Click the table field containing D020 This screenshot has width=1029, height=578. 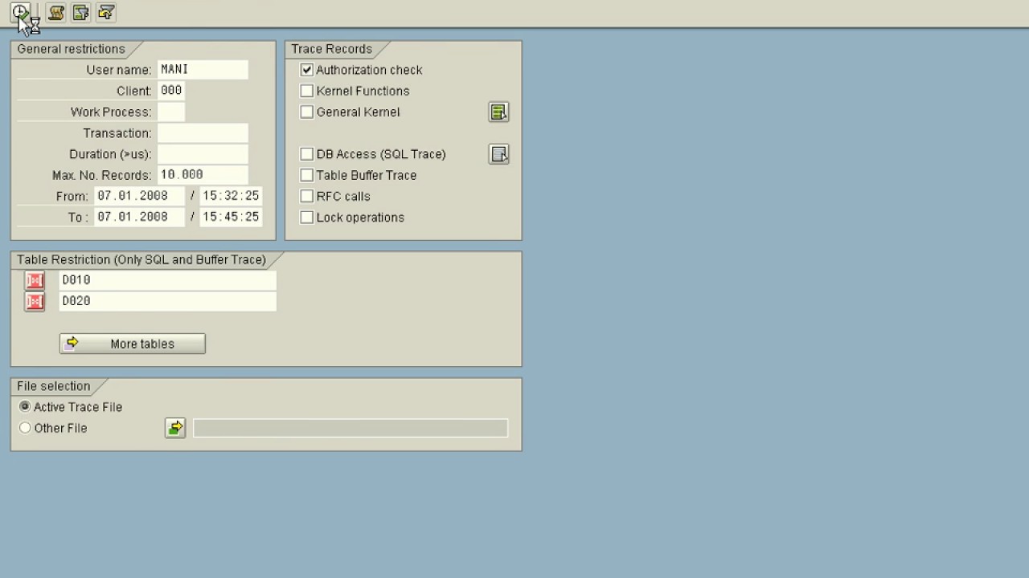168,301
